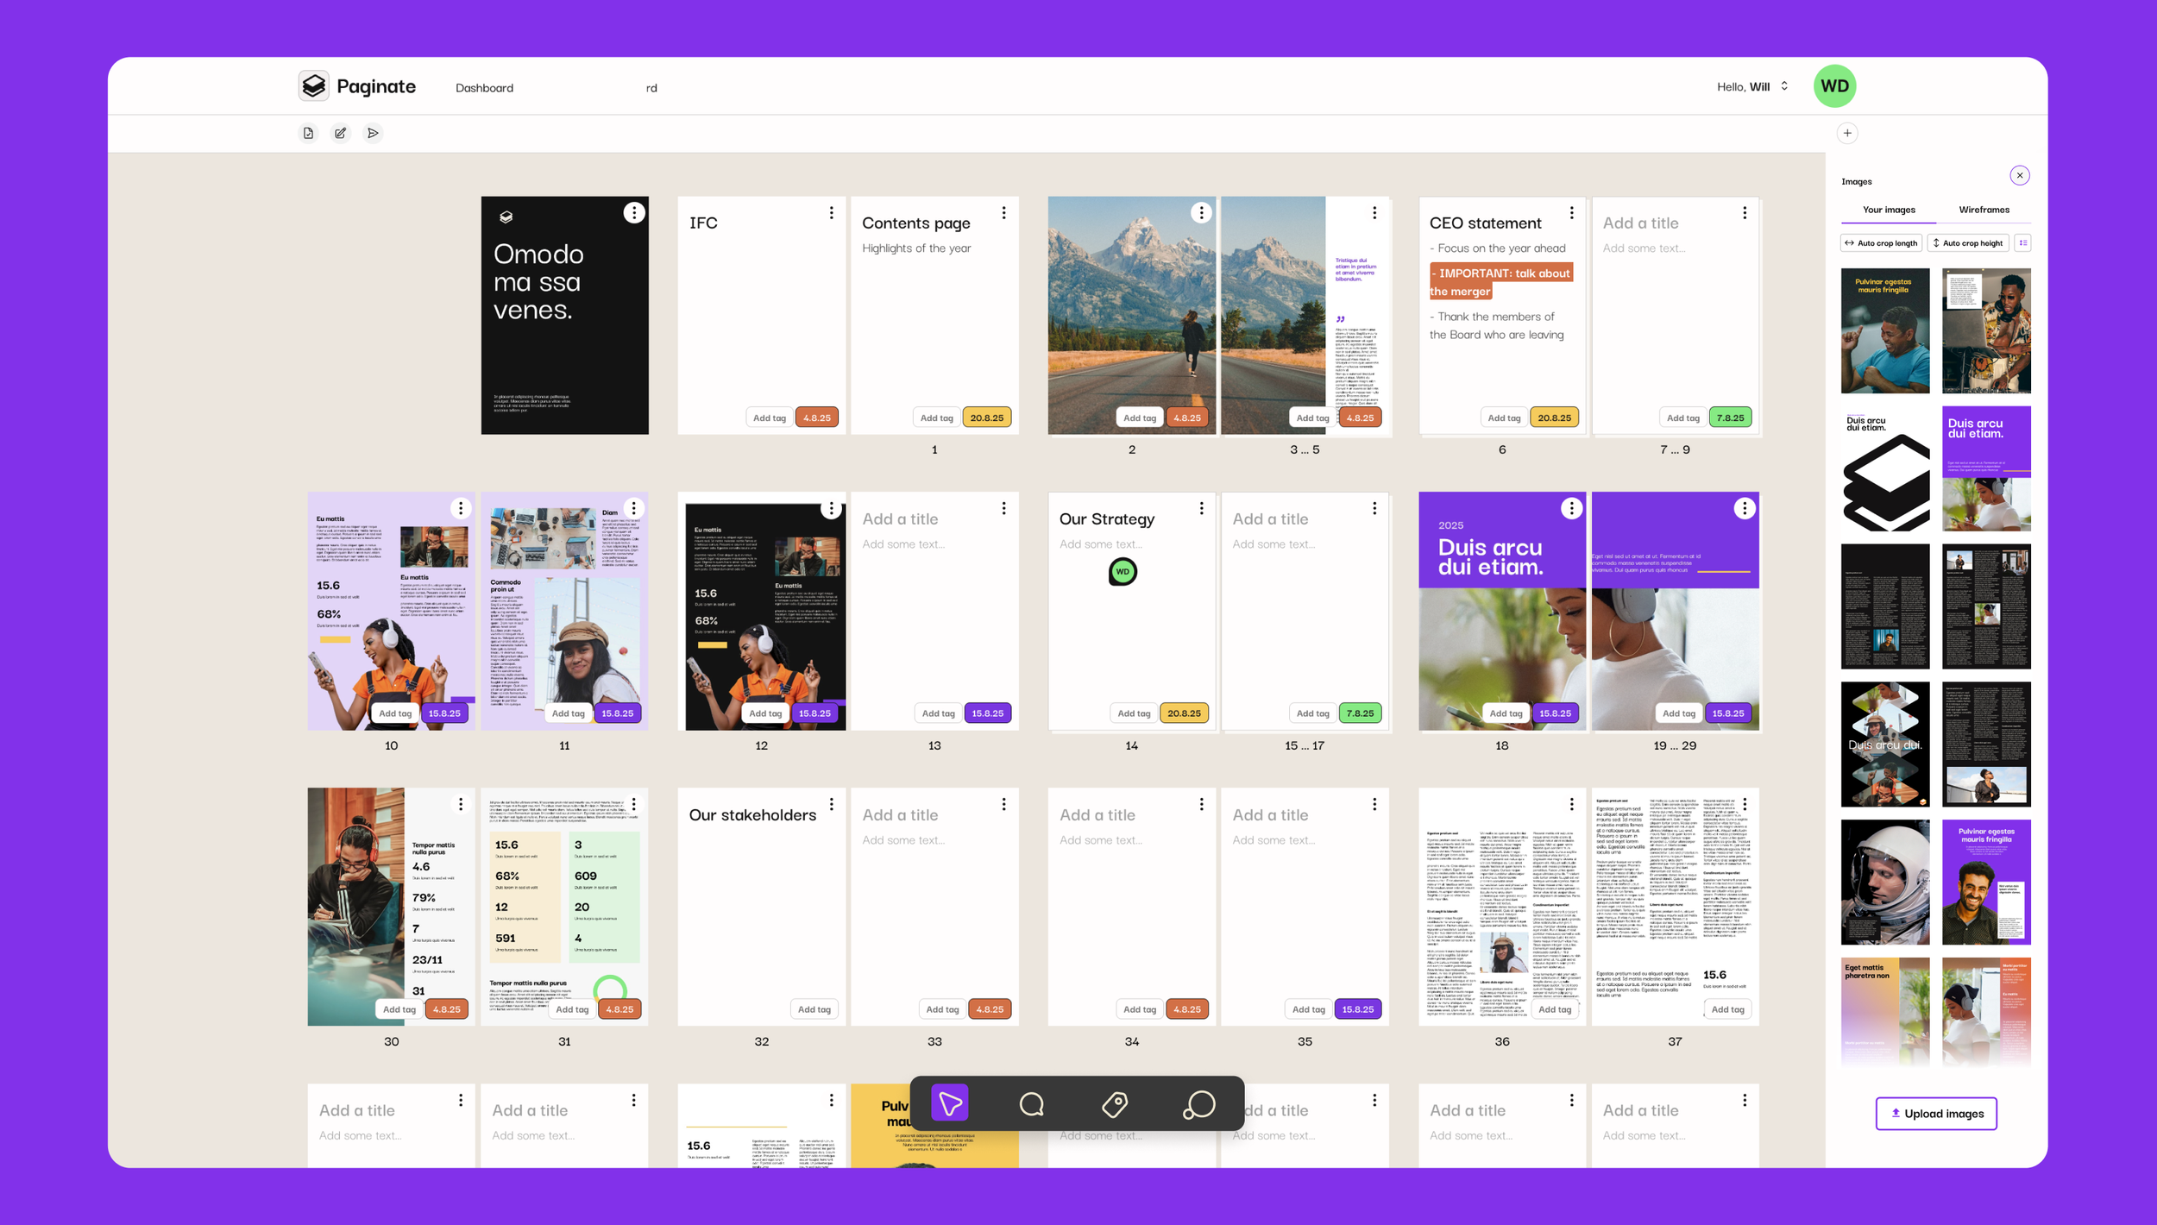This screenshot has height=1225, width=2157.
Task: Select the tag tool in the floating toolbar
Action: [1115, 1103]
